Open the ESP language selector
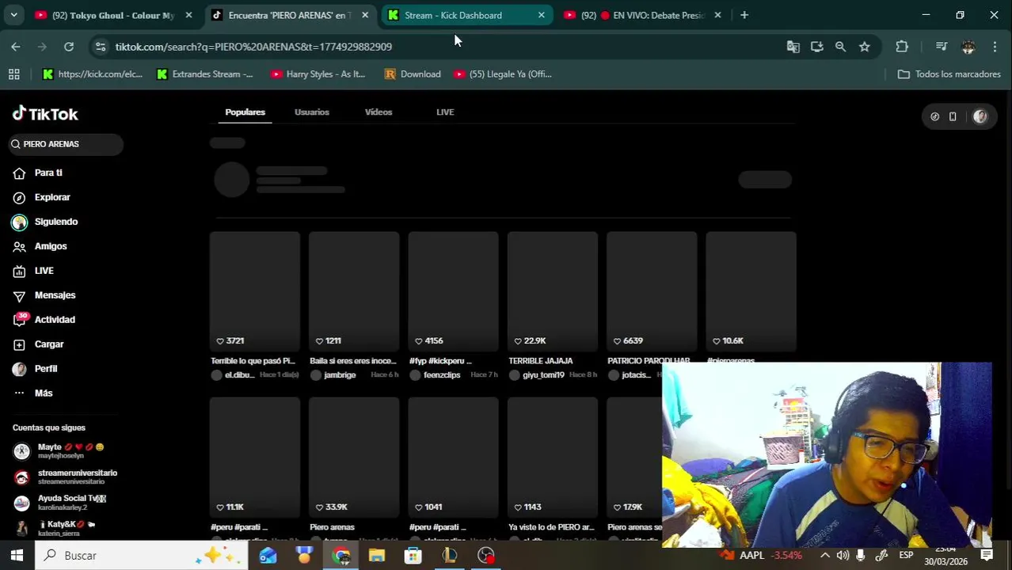 (x=906, y=555)
